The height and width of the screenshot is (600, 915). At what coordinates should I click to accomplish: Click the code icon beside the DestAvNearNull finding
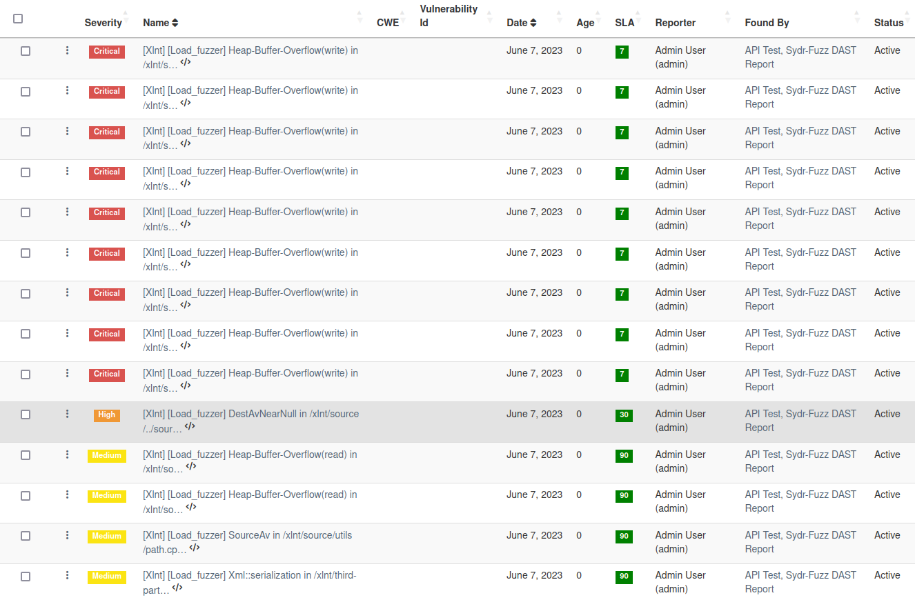click(190, 427)
